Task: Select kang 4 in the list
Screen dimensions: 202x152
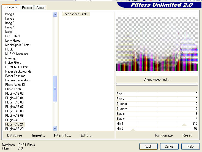Action: coord(10,27)
